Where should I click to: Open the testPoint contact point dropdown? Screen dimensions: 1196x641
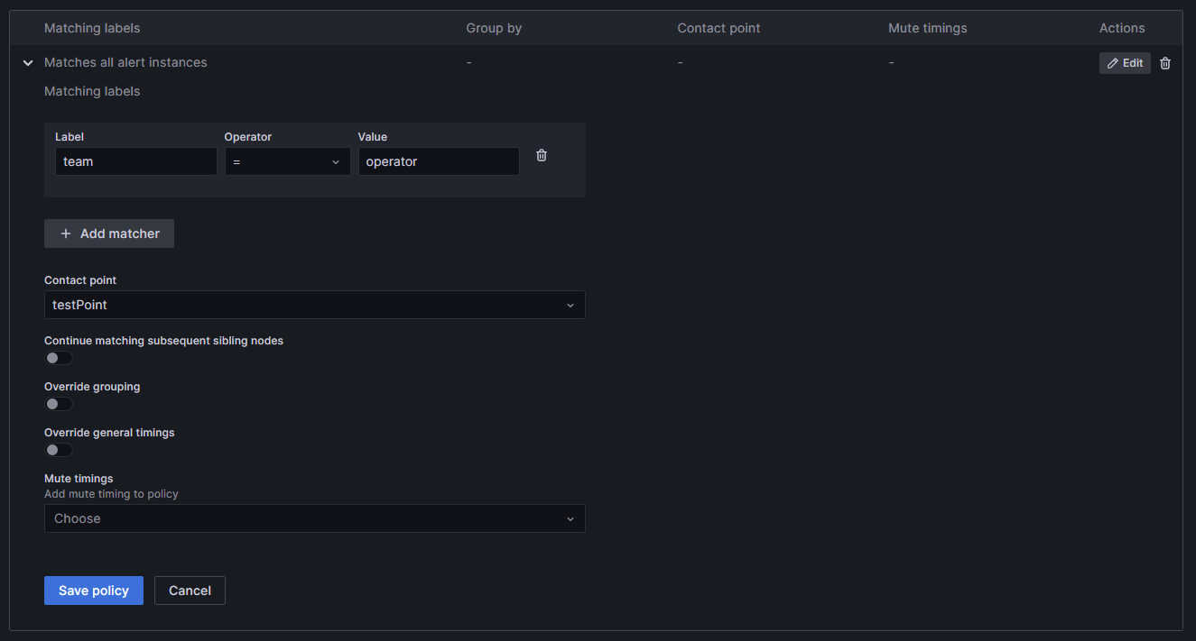[x=314, y=305]
